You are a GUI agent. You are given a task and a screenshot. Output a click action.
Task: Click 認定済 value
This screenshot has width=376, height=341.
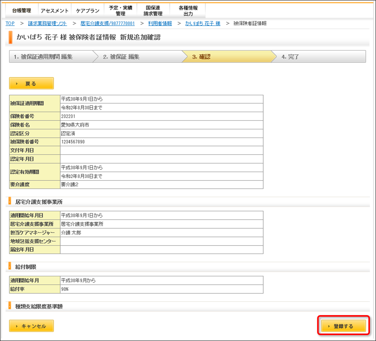pos(68,134)
